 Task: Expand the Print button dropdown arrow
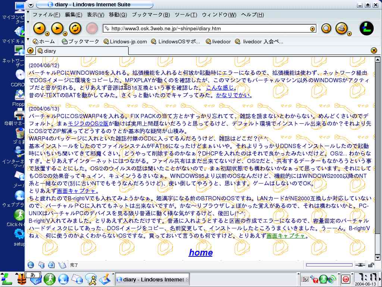tap(350, 34)
